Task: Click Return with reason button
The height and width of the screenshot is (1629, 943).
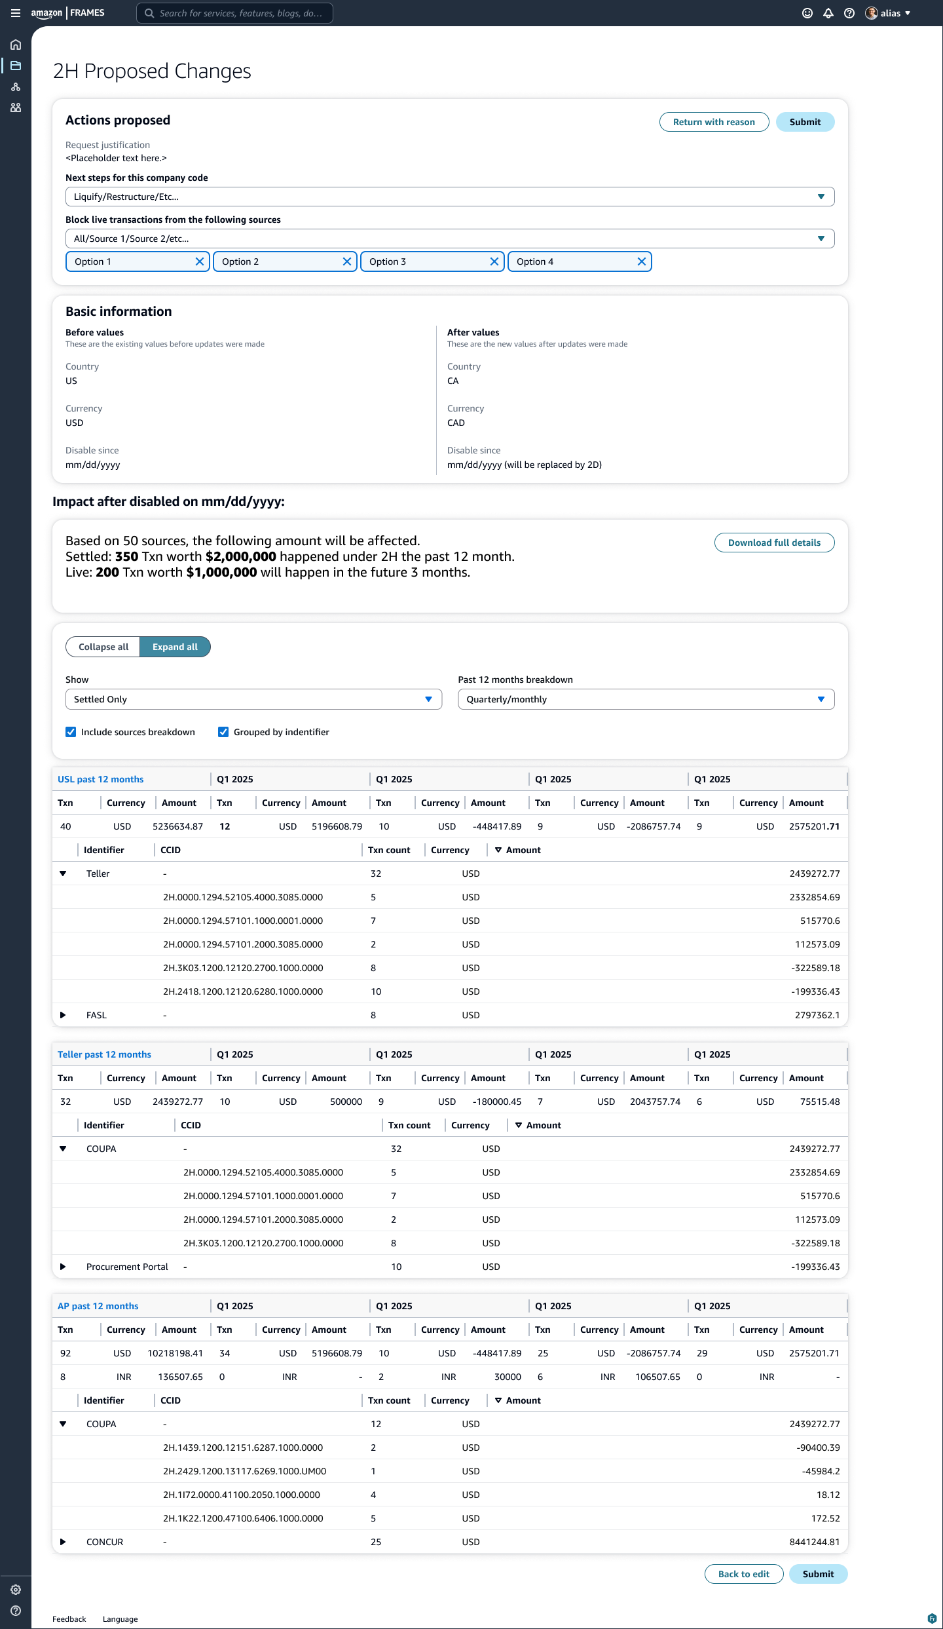Action: click(x=714, y=122)
